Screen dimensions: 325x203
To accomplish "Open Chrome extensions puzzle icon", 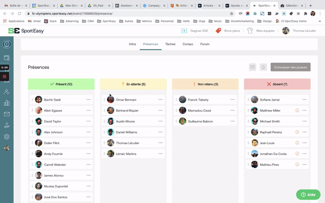I will tap(305, 14).
